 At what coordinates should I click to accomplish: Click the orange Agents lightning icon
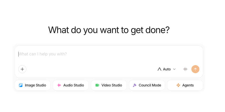point(178,85)
